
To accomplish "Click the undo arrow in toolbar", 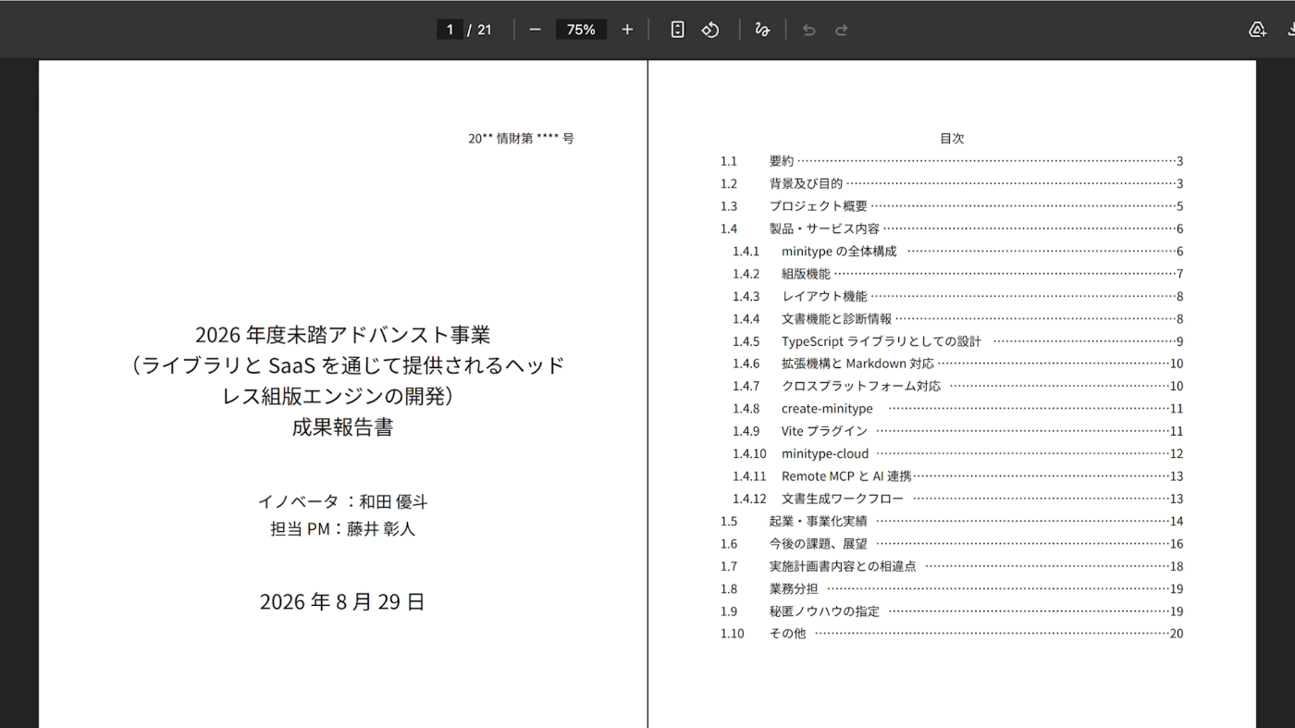I will (808, 30).
